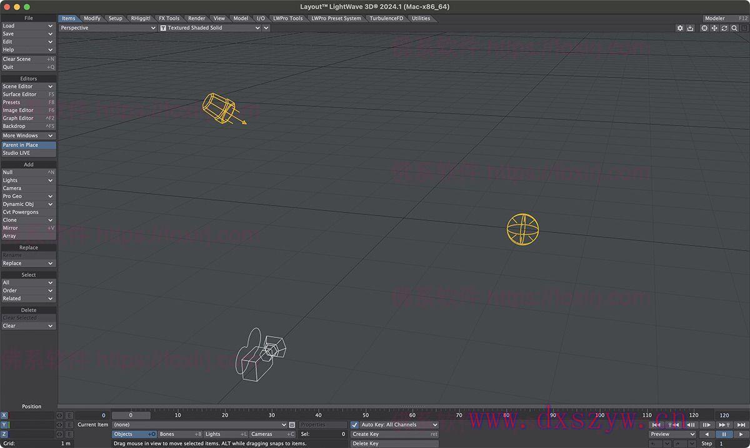Go to previous keyframe
Viewport: 750px width, 448px height.
(x=674, y=425)
